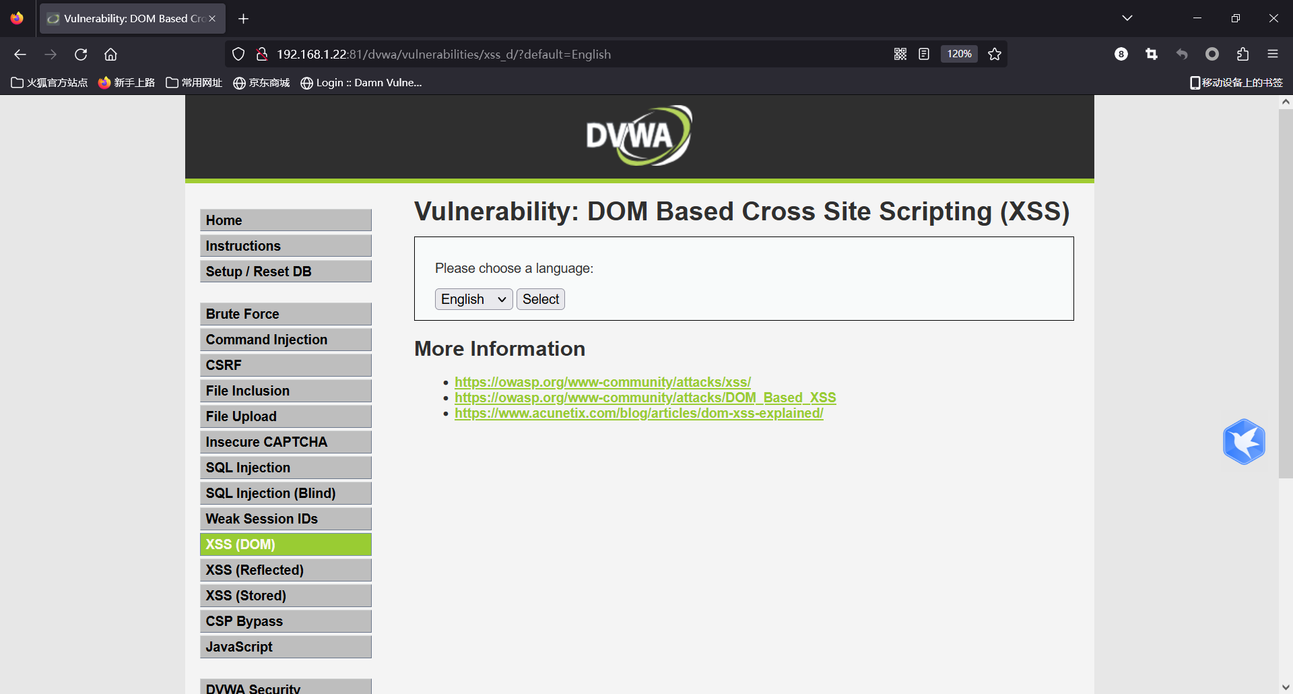Close the Vulnerability: DOM Based tab
This screenshot has width=1293, height=694.
point(212,19)
